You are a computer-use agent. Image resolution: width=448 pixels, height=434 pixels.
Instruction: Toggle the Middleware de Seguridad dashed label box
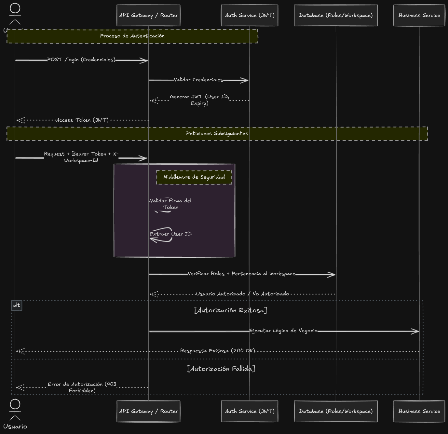point(194,177)
